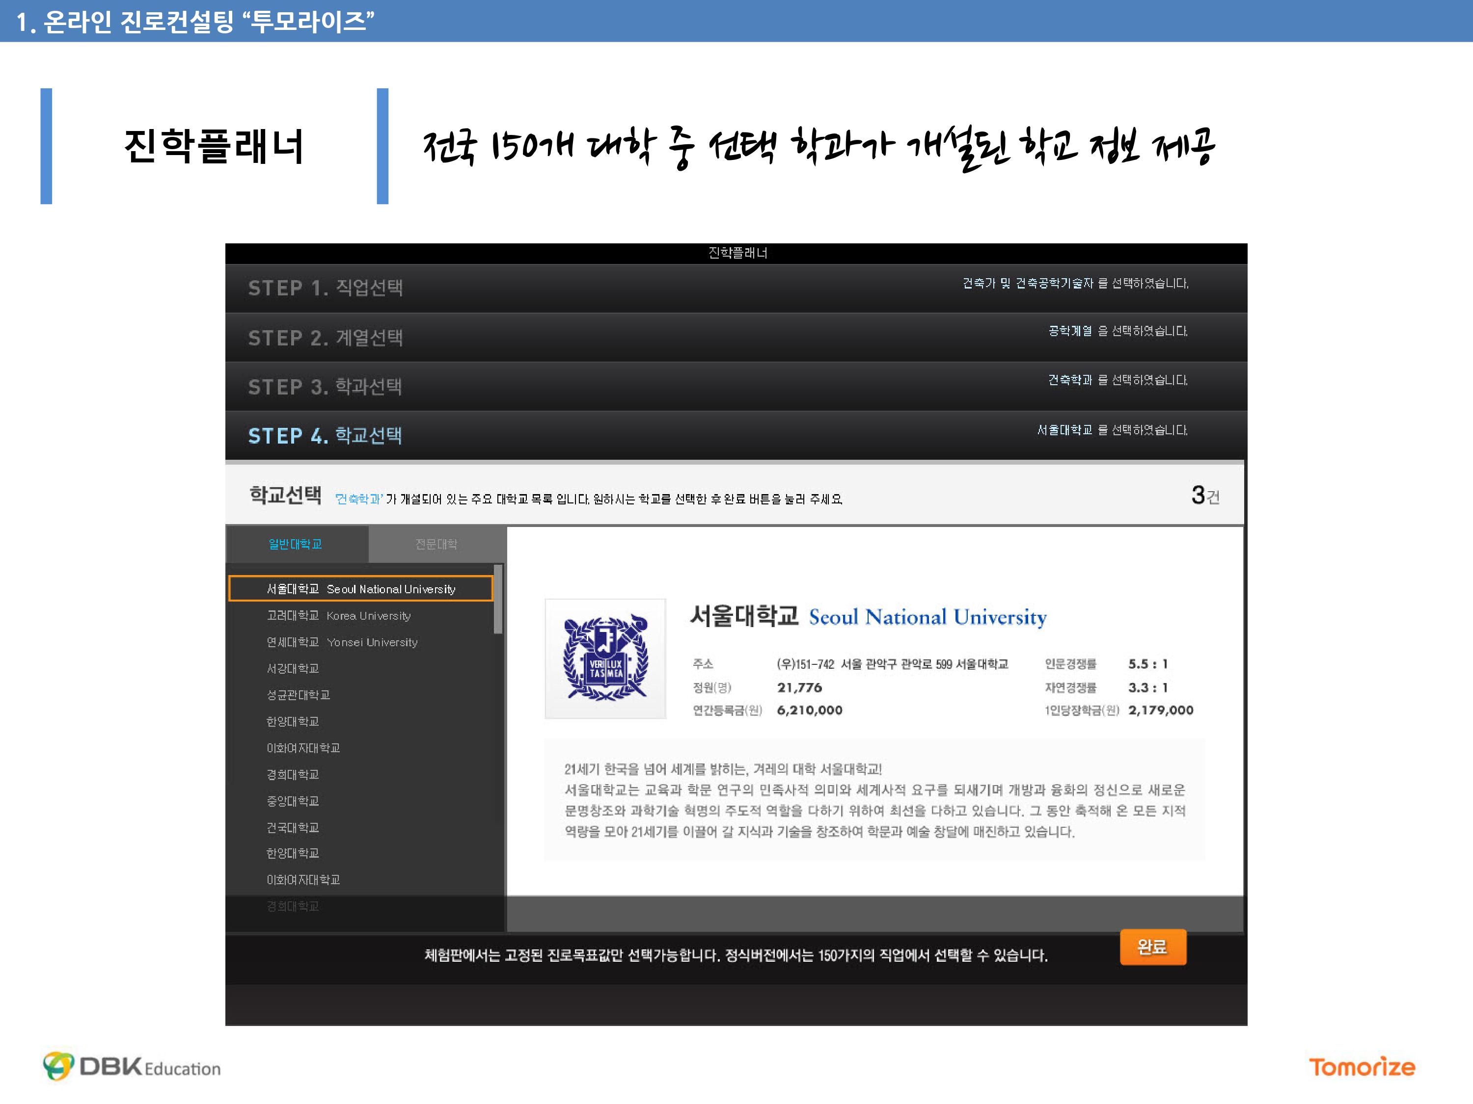Click the annual tuition value 6,210,000
The width and height of the screenshot is (1473, 1104).
[809, 710]
